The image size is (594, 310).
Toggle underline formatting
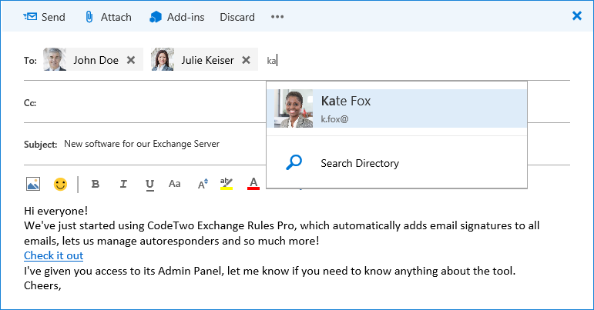click(150, 185)
